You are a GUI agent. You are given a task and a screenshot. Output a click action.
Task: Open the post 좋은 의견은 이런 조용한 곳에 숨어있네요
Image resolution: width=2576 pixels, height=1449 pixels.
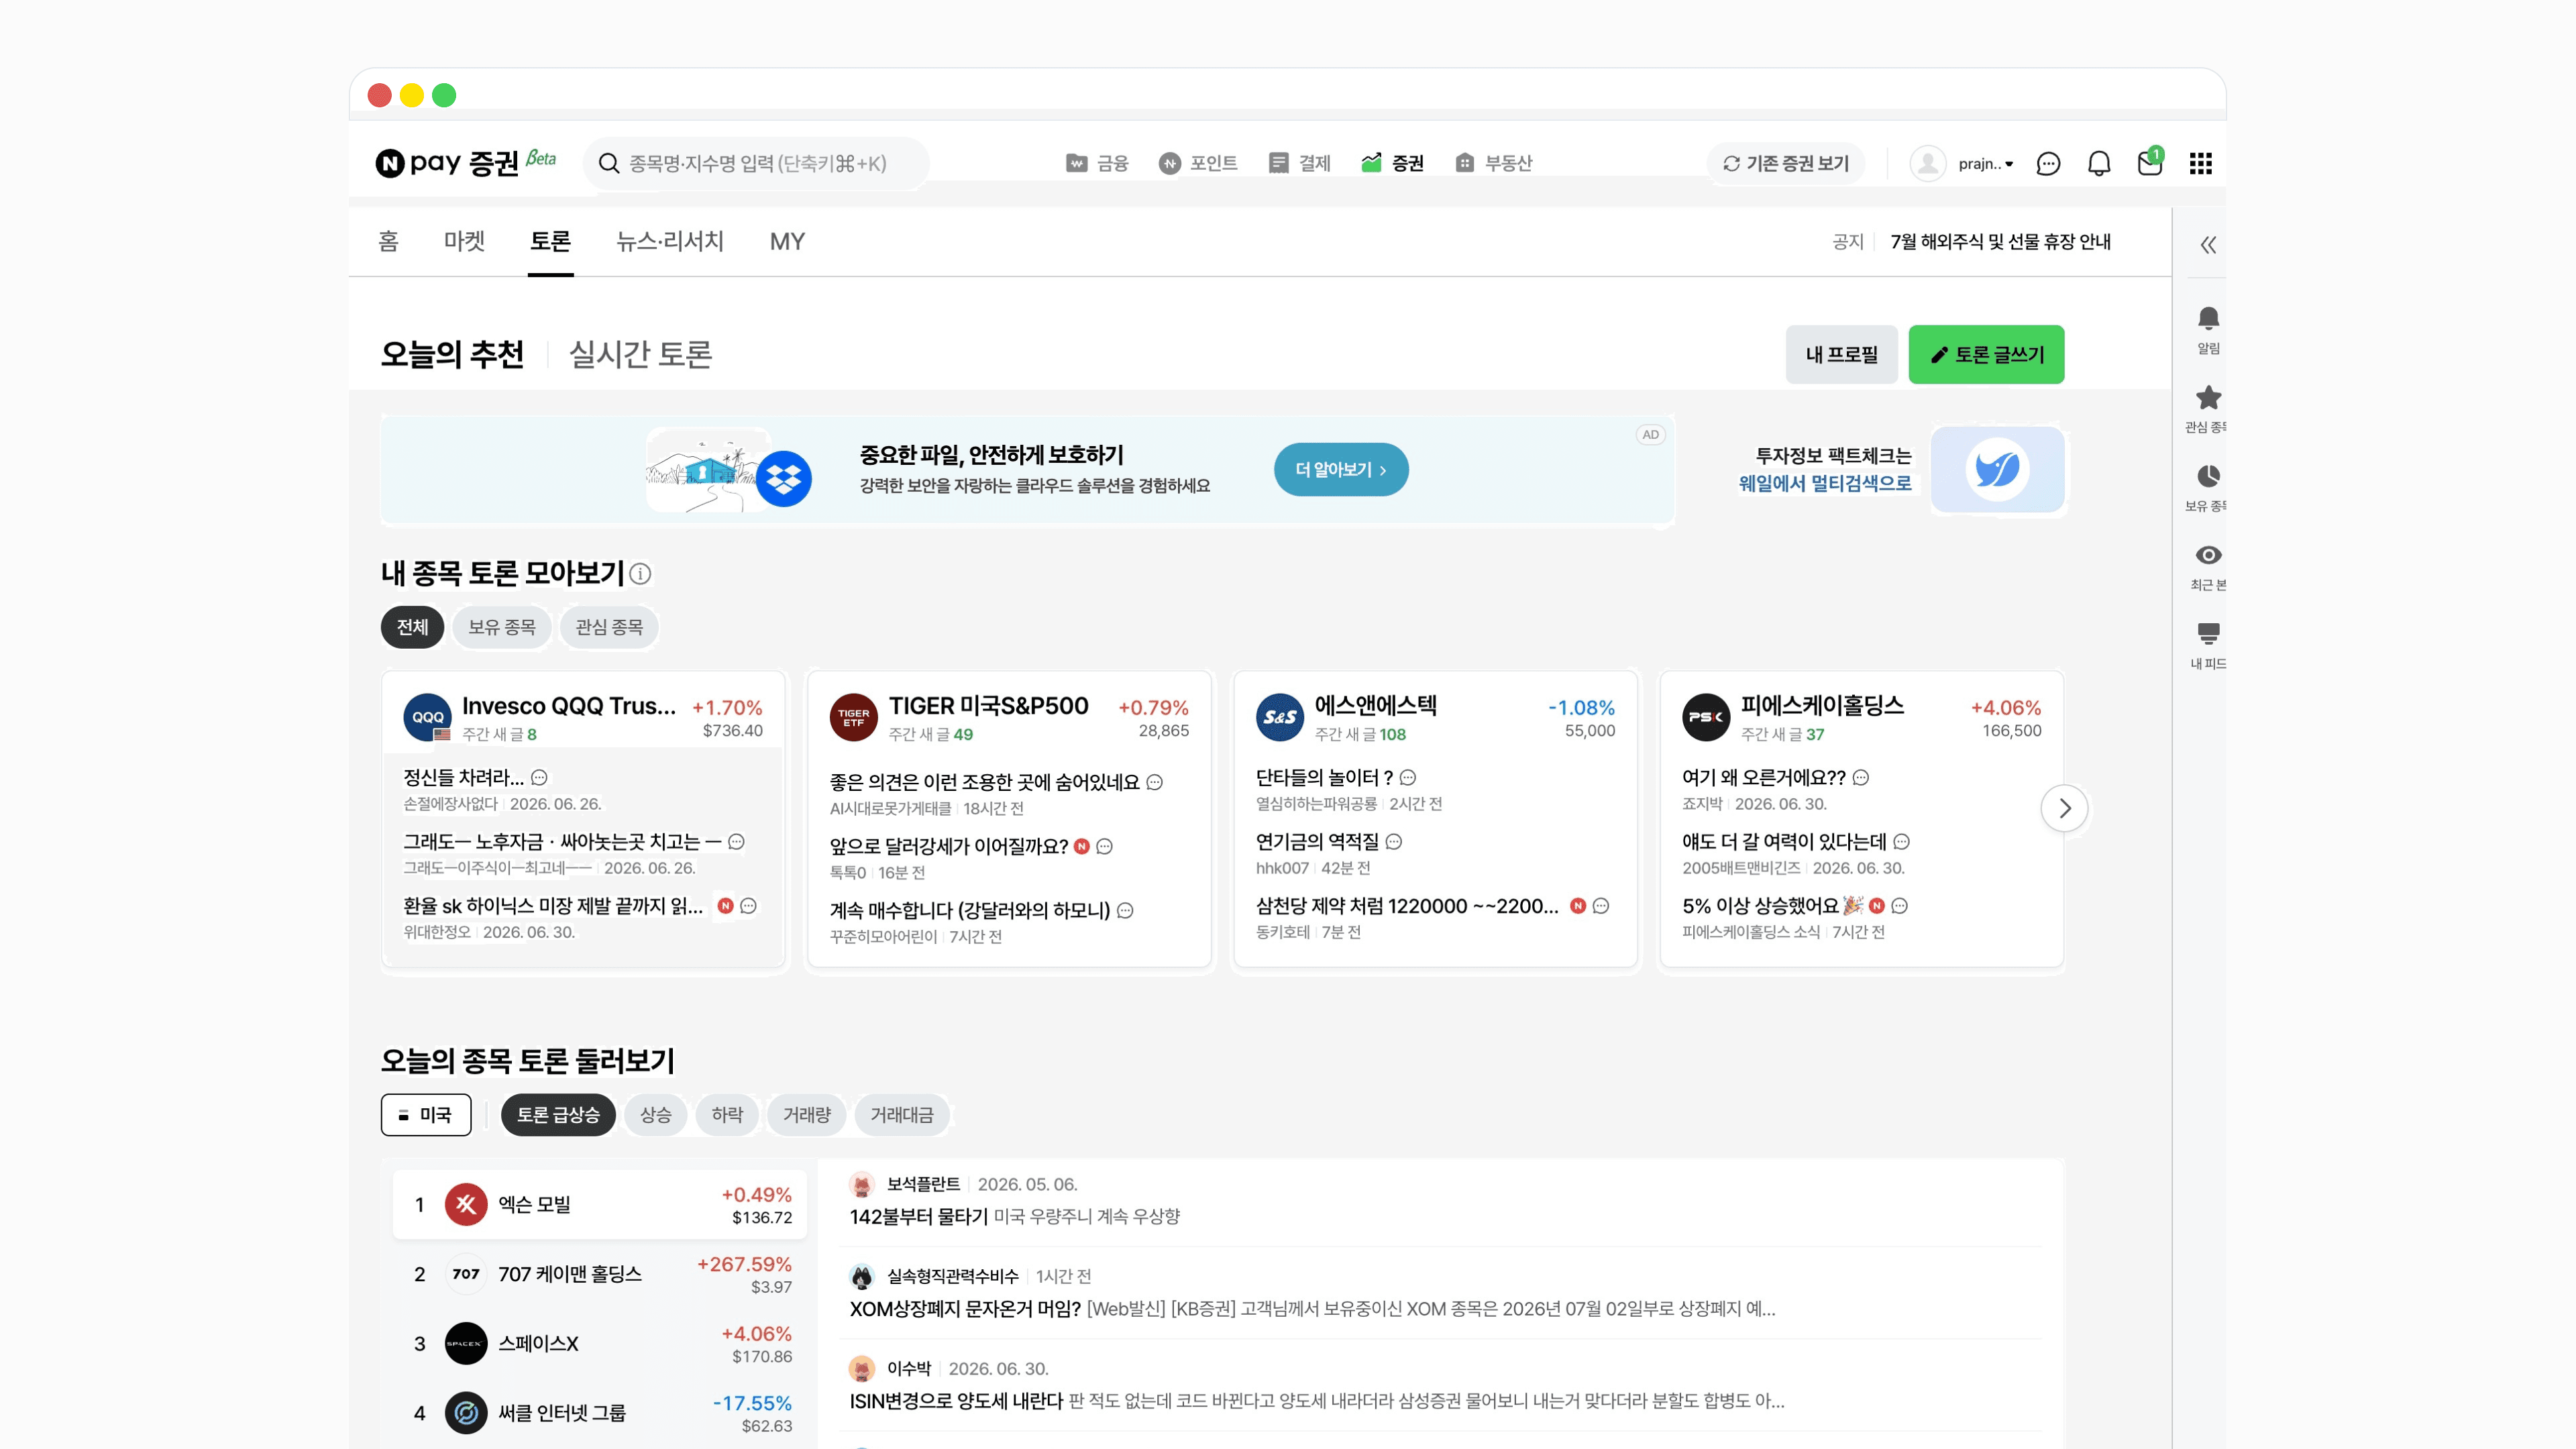[984, 782]
